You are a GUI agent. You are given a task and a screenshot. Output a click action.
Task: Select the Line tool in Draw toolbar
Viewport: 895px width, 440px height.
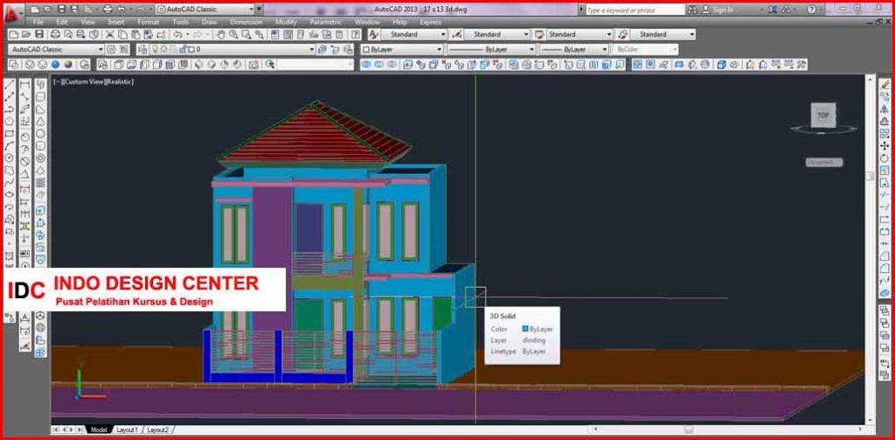click(9, 85)
